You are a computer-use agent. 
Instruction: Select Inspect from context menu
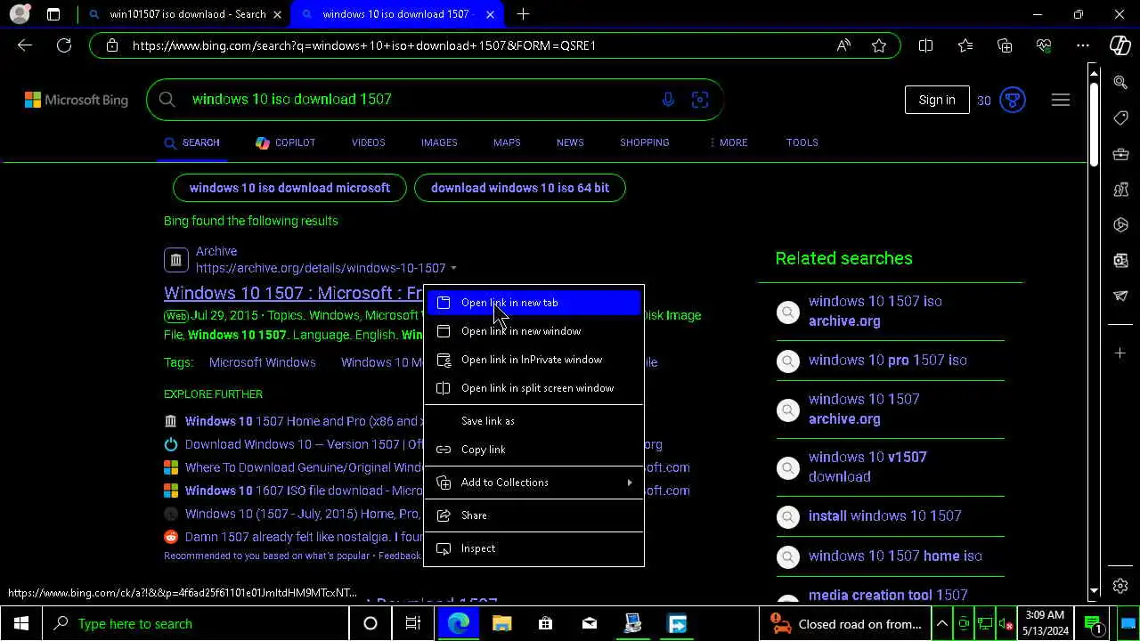coord(533,548)
